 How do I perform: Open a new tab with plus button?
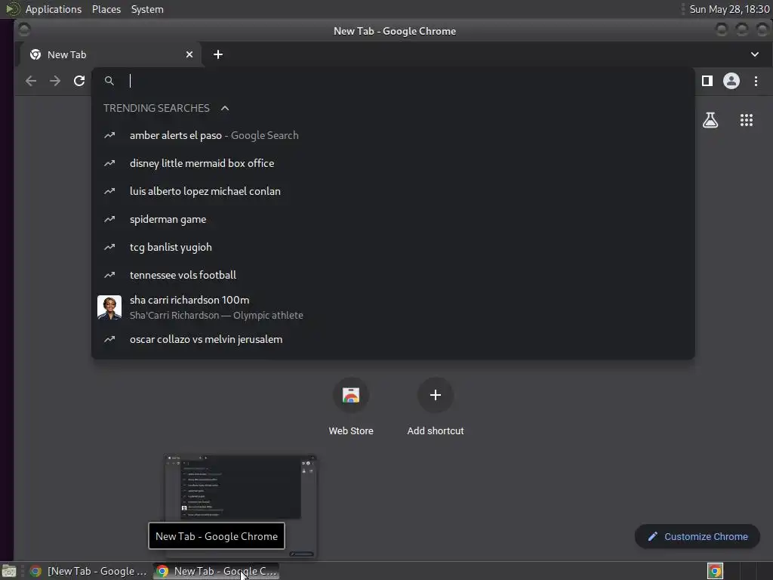tap(218, 54)
